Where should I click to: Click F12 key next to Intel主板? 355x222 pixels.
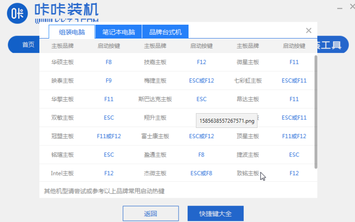(x=109, y=173)
